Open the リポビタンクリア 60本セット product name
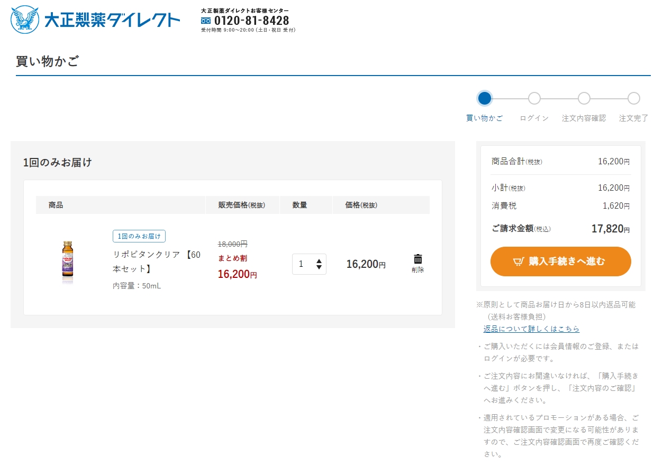 [156, 261]
